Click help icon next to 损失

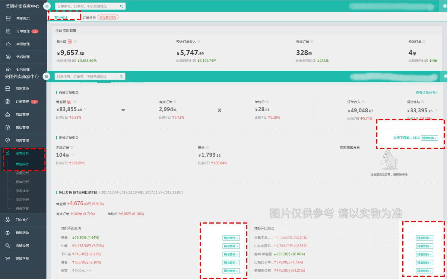[207, 147]
